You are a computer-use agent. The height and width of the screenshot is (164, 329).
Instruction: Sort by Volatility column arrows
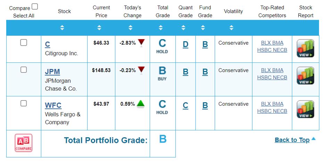tap(232, 28)
